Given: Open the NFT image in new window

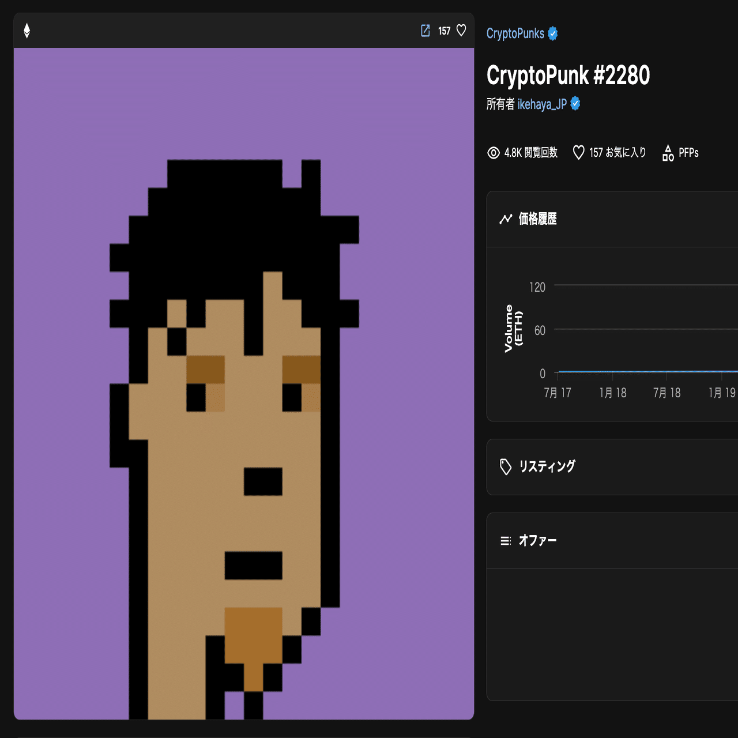Looking at the screenshot, I should [x=426, y=31].
